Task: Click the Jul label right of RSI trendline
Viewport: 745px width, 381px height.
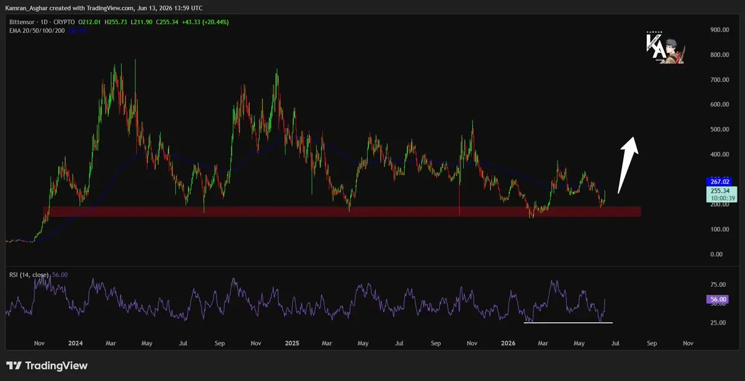Action: point(615,343)
